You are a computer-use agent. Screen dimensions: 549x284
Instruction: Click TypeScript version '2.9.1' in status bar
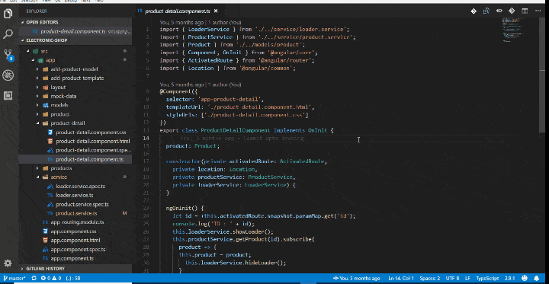tap(510, 279)
